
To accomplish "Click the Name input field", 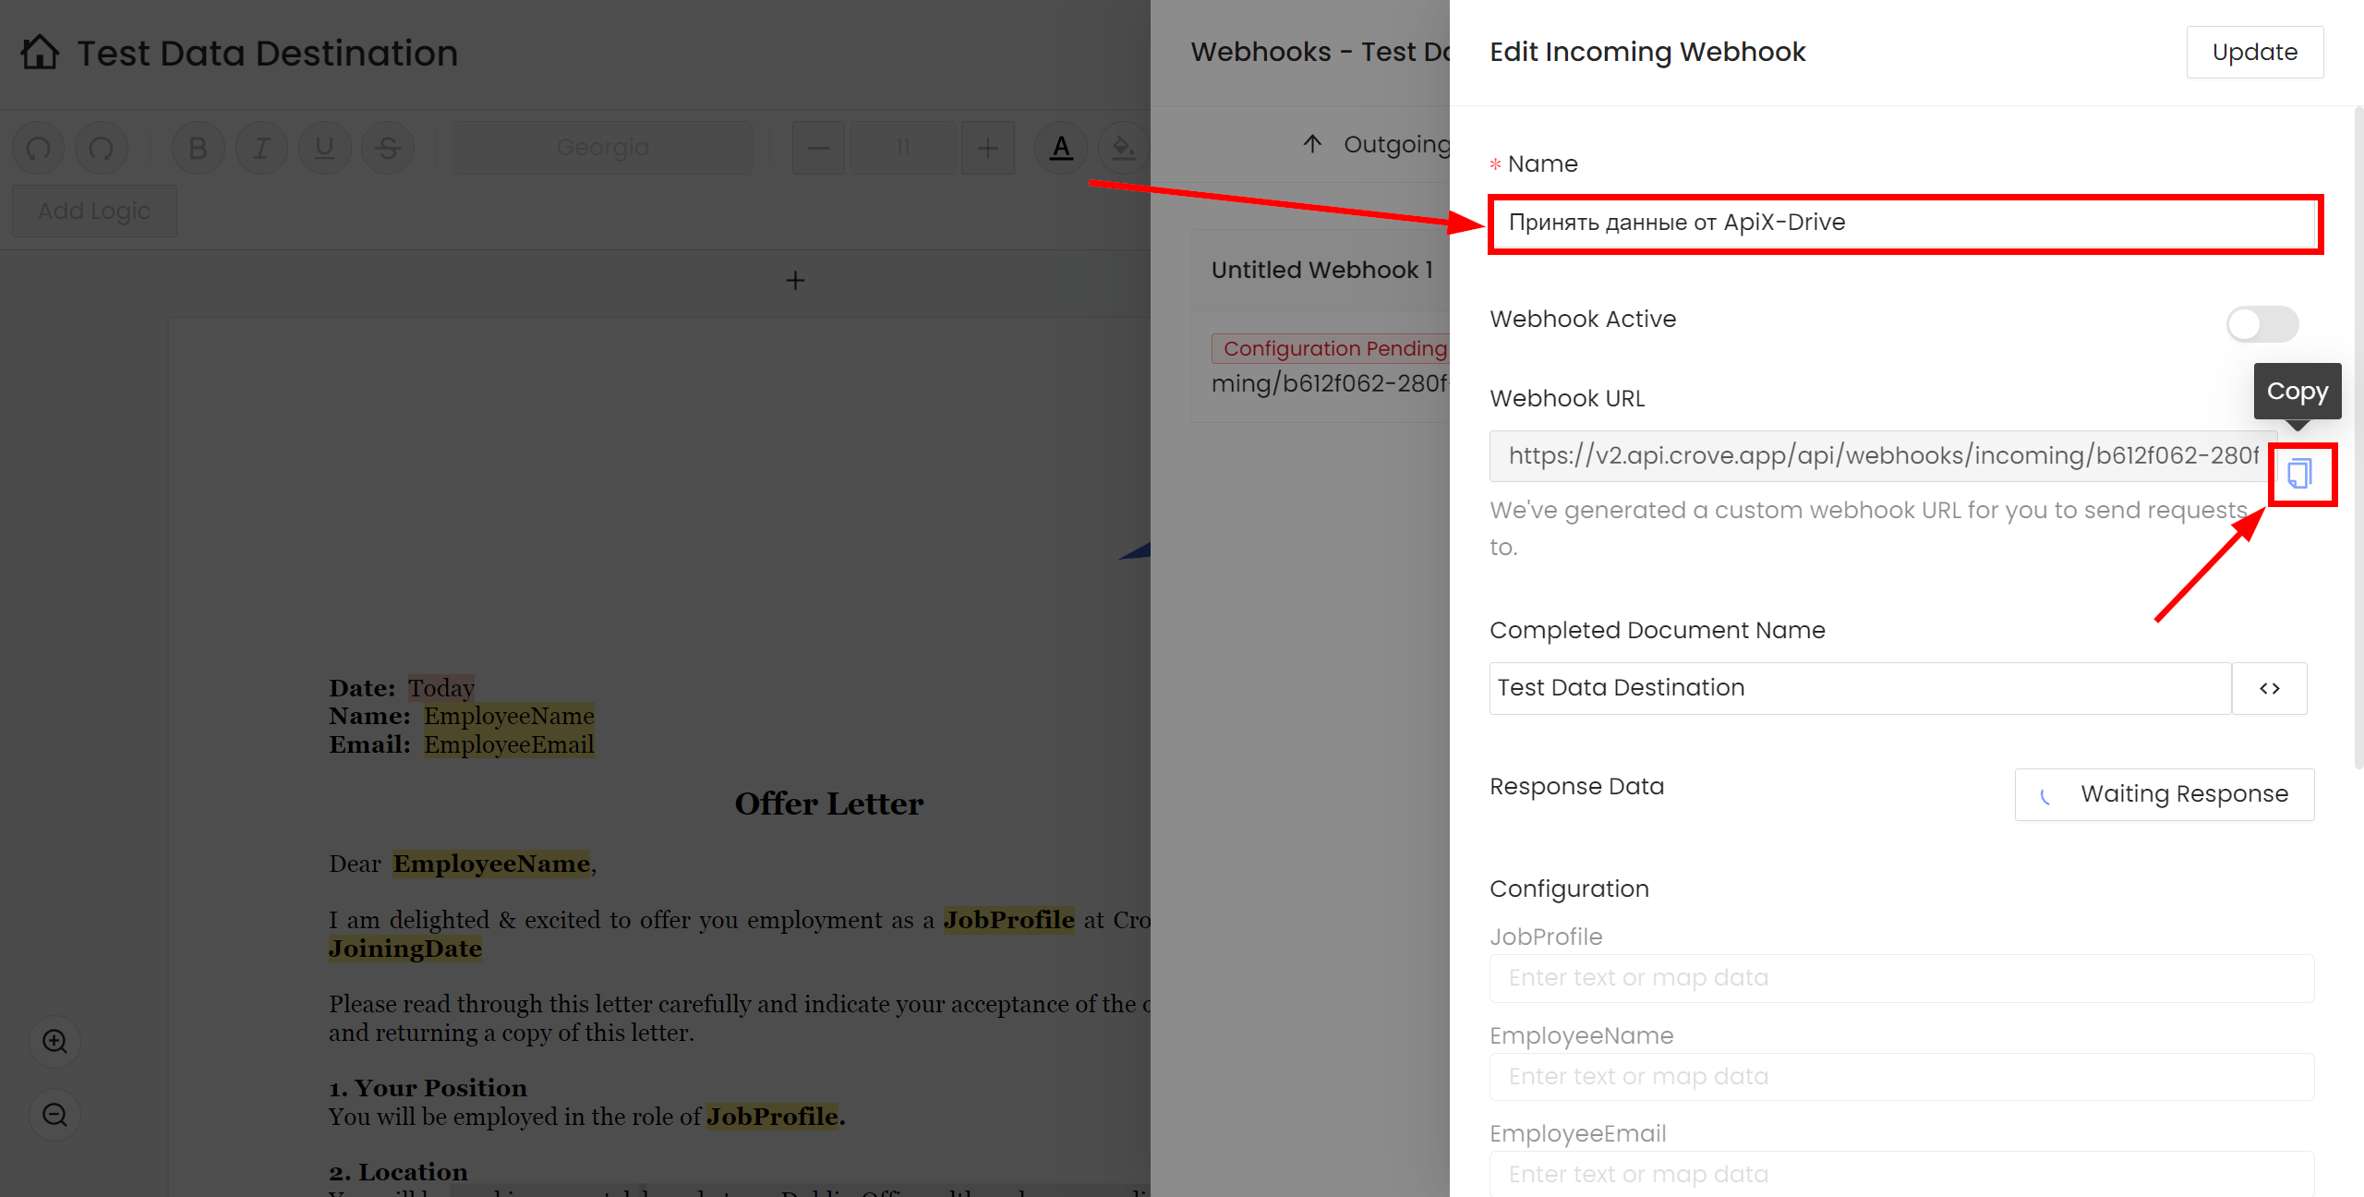I will pos(1905,223).
